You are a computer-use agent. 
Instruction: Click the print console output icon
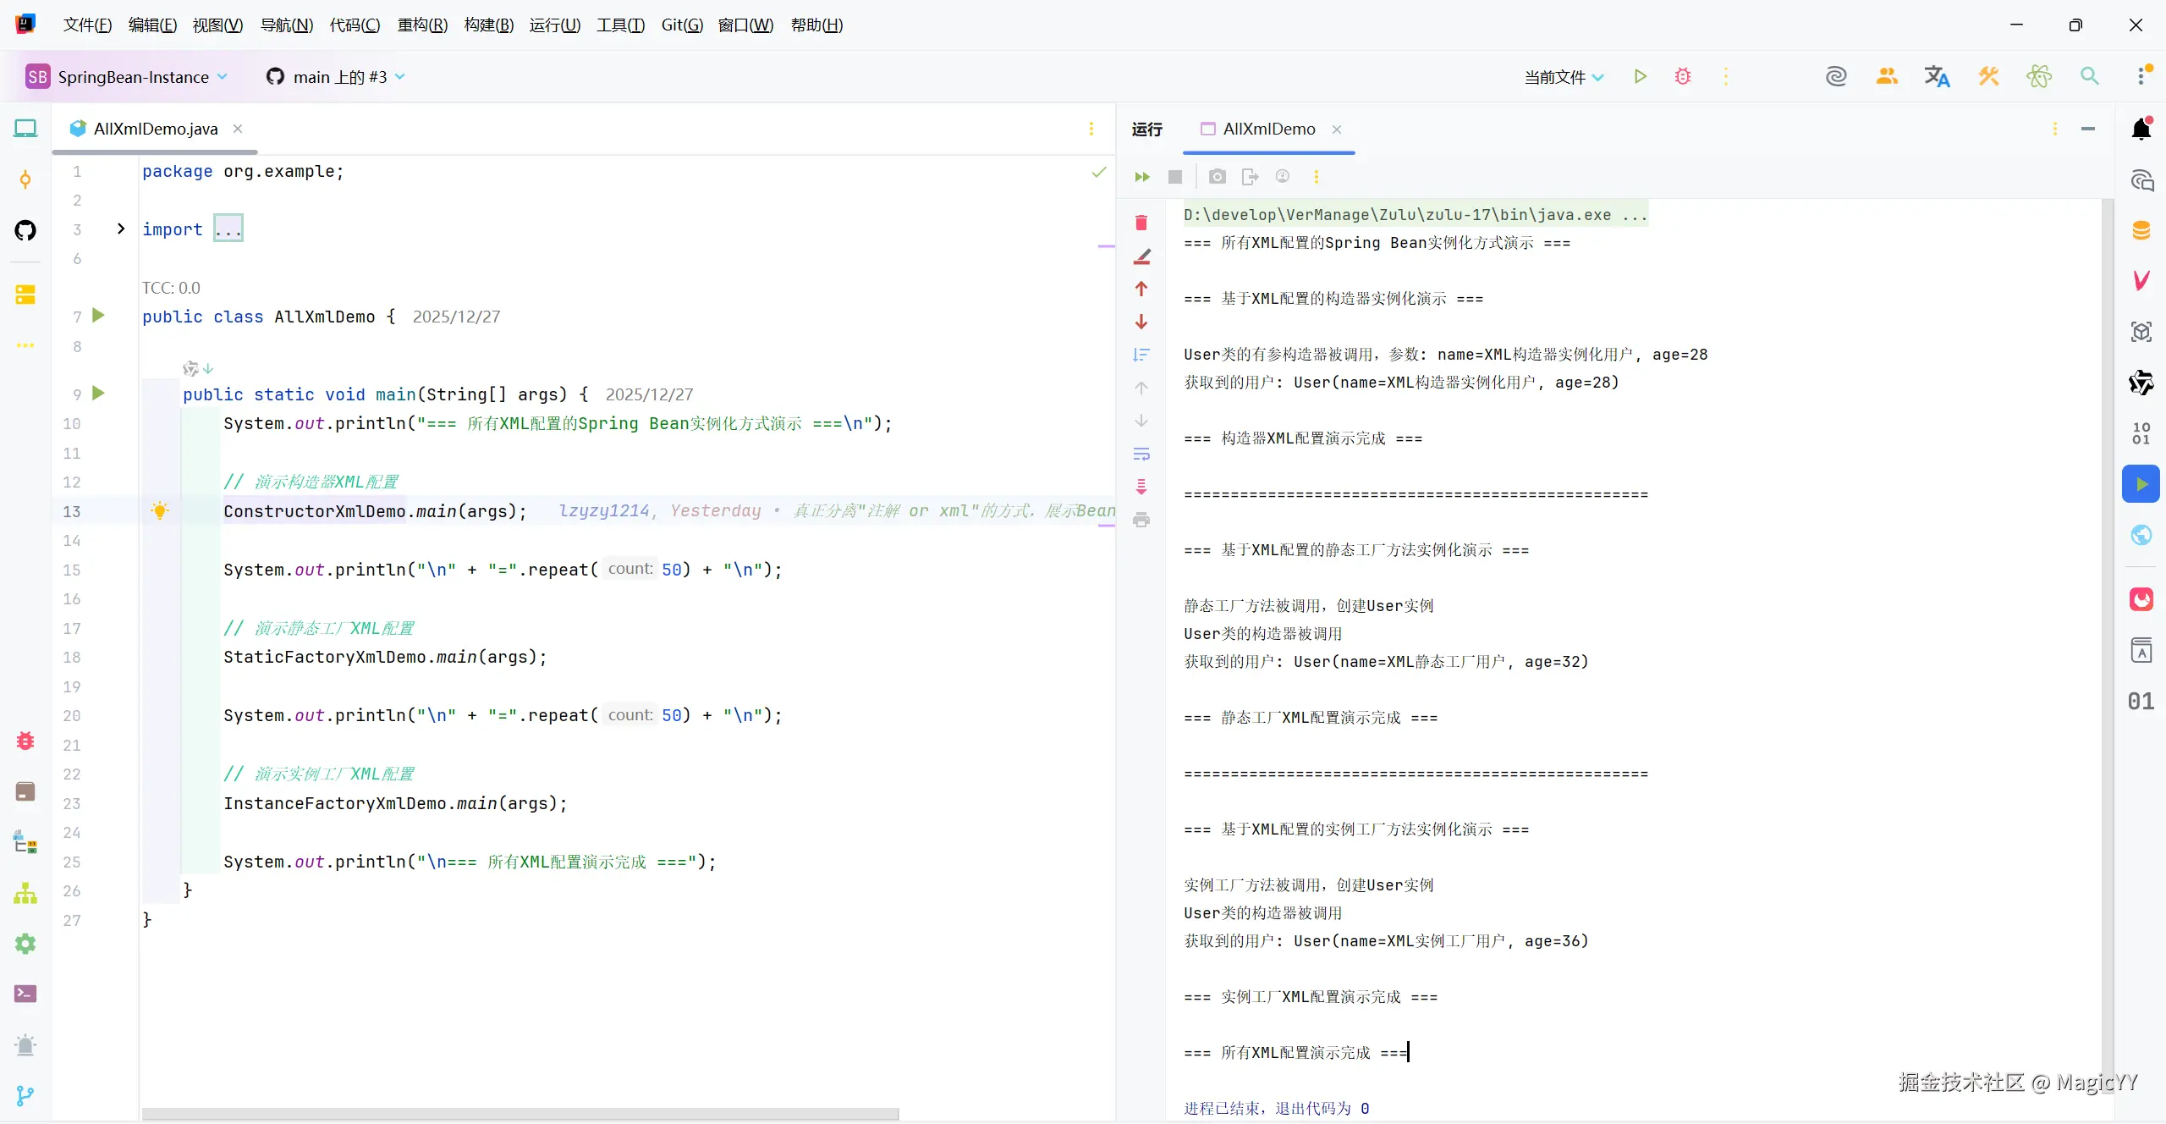point(1141,520)
